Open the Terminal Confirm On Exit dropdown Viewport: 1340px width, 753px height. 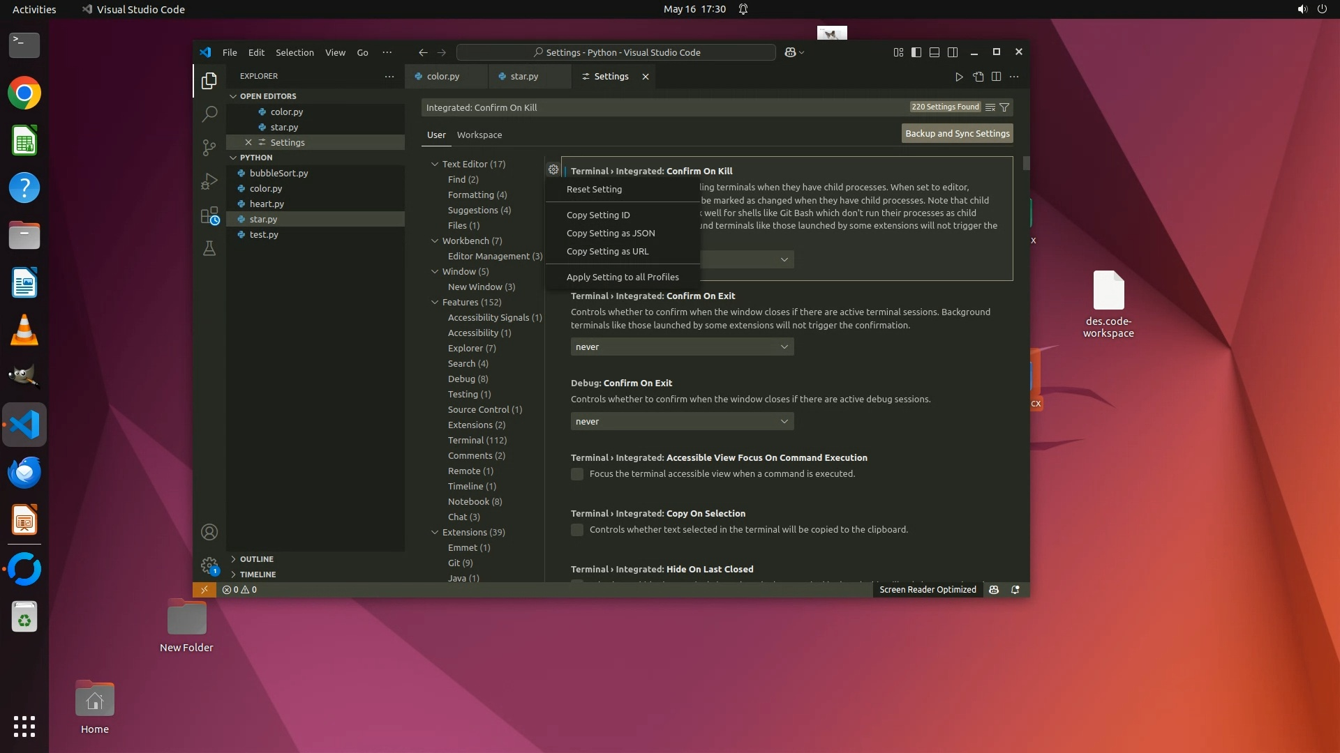coord(682,347)
